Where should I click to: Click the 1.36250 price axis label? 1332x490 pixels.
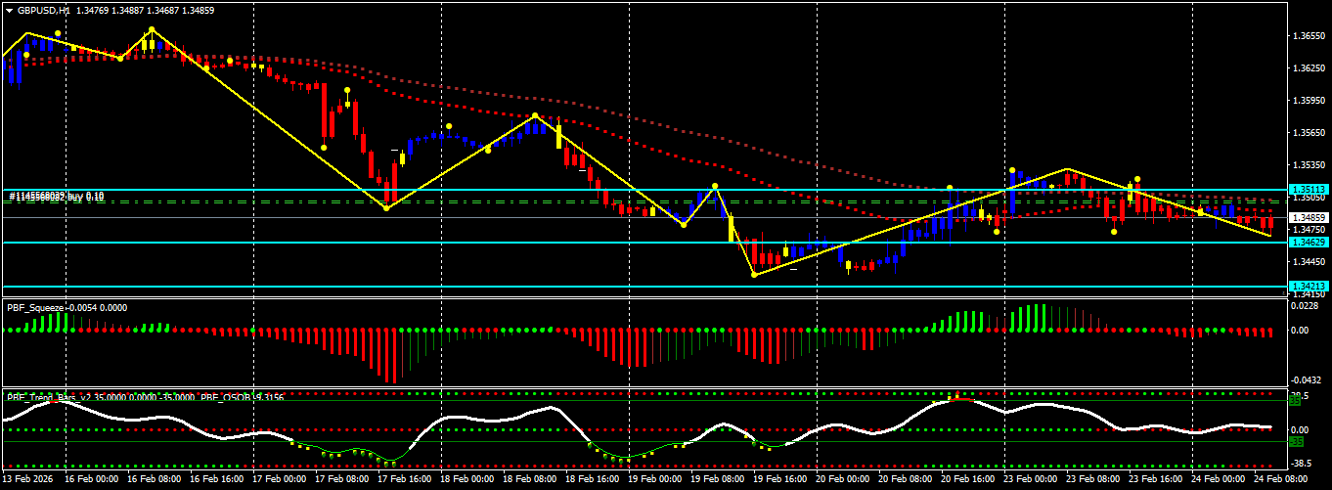click(1309, 68)
